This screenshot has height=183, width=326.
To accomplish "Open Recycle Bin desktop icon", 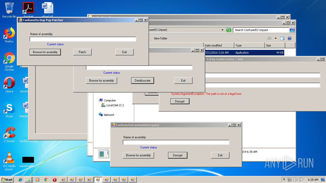I will (9, 10).
